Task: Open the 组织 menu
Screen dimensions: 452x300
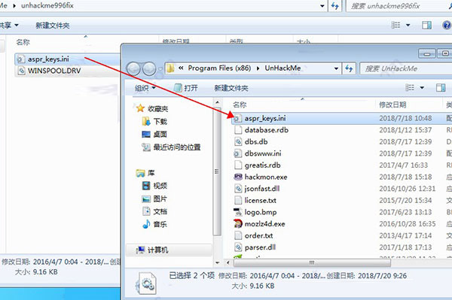Action: [x=145, y=88]
